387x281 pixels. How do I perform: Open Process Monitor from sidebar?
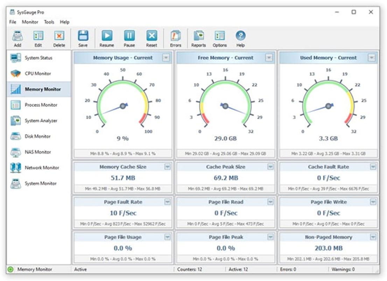39,105
